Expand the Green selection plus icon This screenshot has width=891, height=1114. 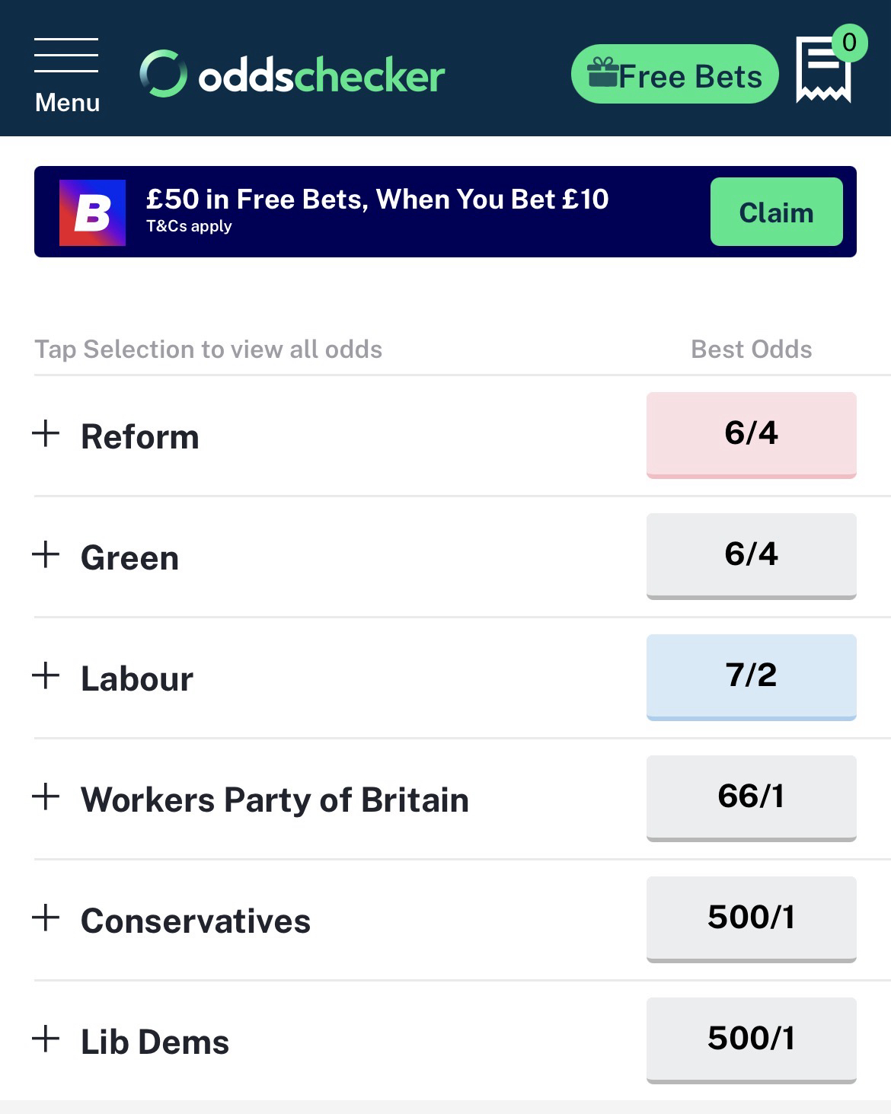click(46, 554)
